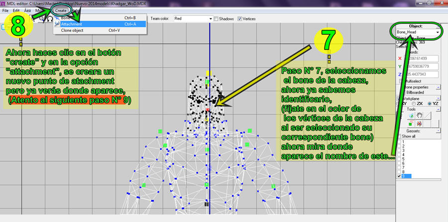Check geoset 5 checkbox
Screen dimensions: 448x222
click(x=399, y=159)
